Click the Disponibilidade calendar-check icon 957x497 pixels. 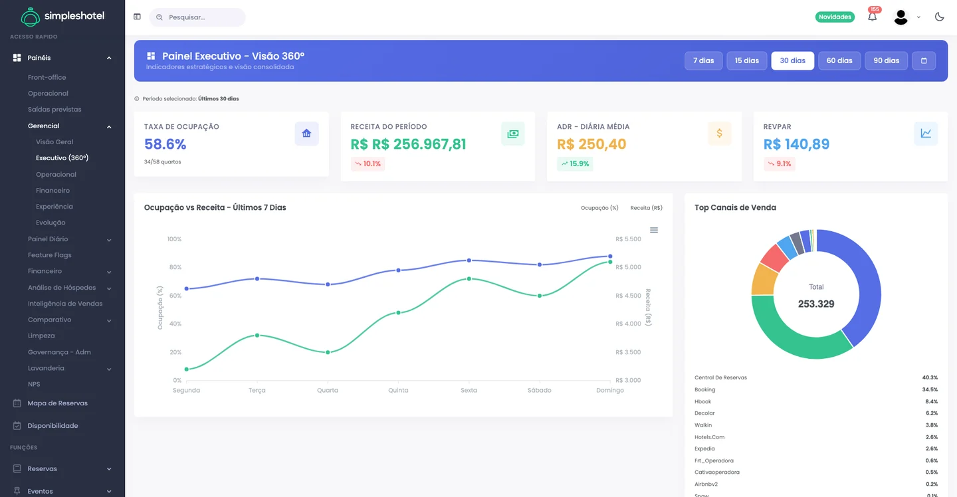click(17, 426)
